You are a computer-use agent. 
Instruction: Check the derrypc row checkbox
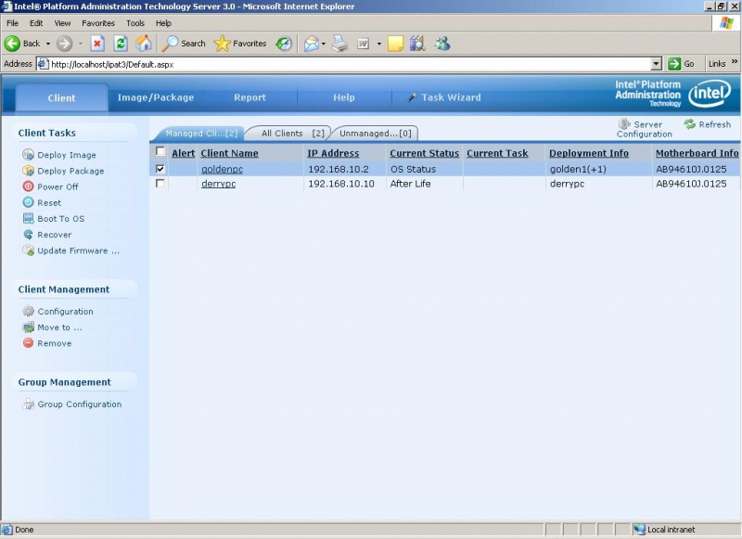pyautogui.click(x=160, y=184)
